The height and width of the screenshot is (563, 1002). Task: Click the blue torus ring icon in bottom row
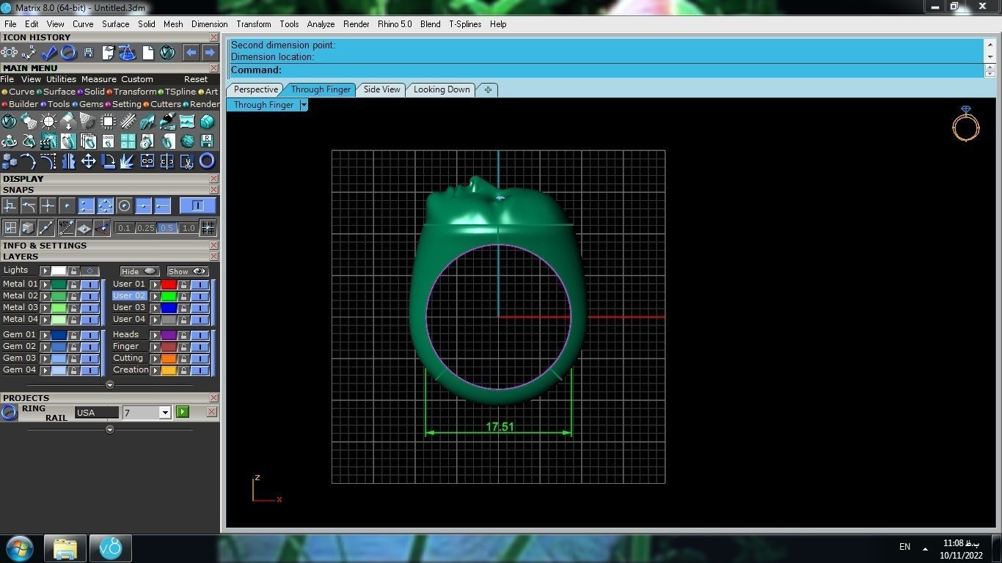207,161
